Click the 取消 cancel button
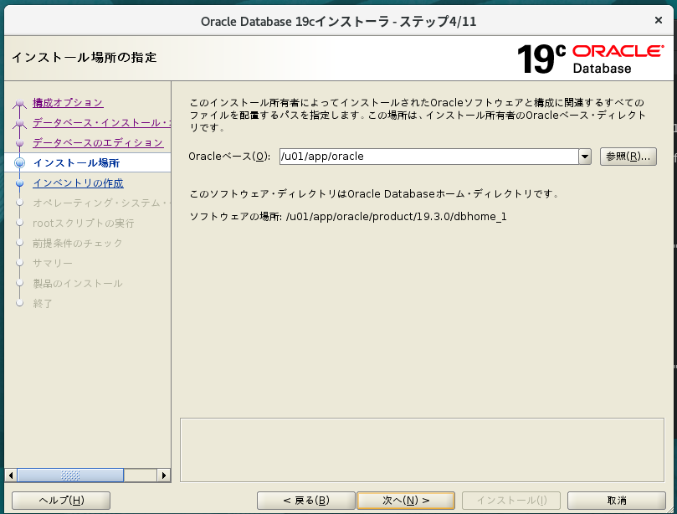The height and width of the screenshot is (514, 677). click(617, 500)
